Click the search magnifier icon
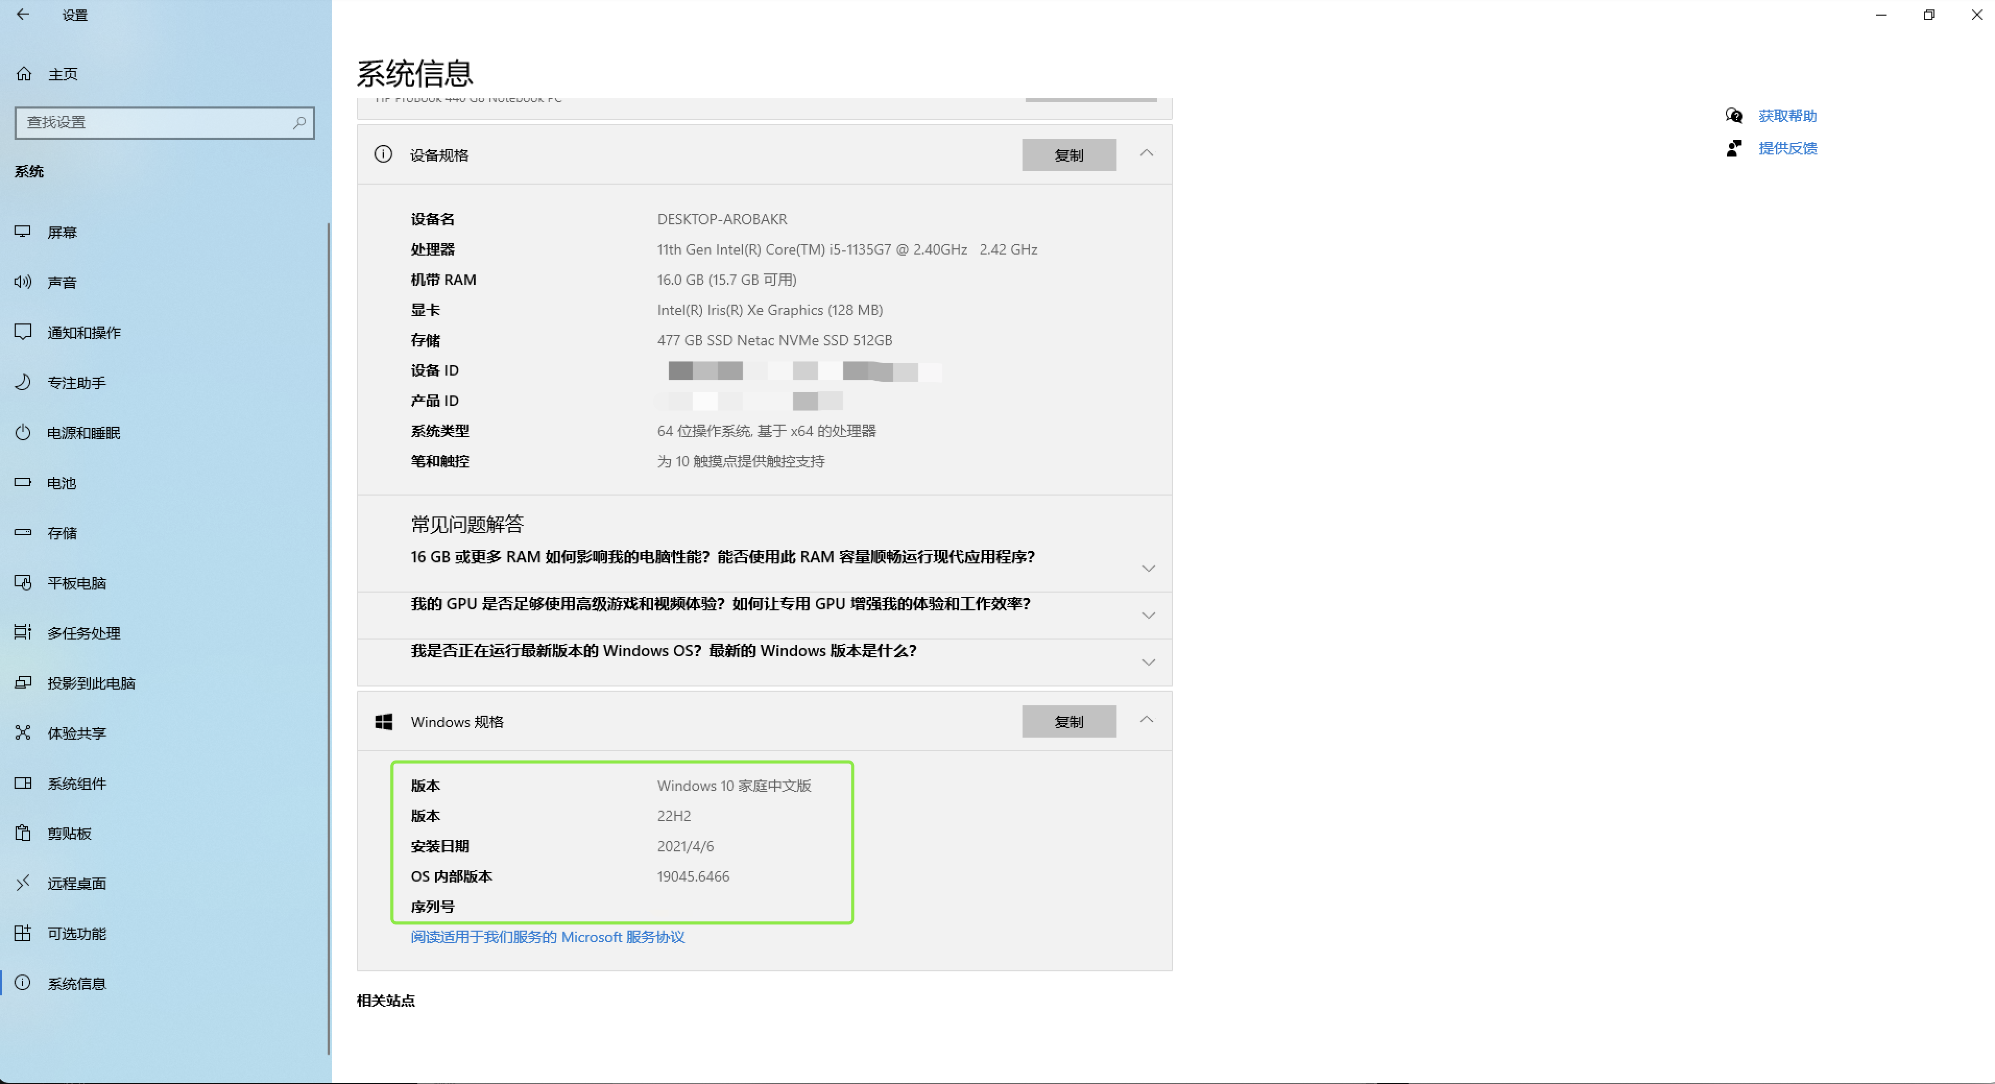Viewport: 1995px width, 1084px height. point(299,123)
